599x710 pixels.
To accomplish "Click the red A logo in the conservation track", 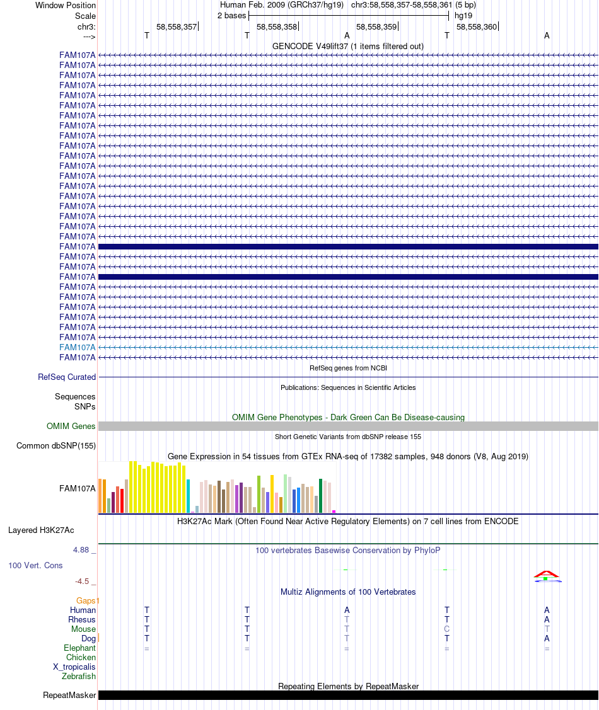I will (x=547, y=574).
